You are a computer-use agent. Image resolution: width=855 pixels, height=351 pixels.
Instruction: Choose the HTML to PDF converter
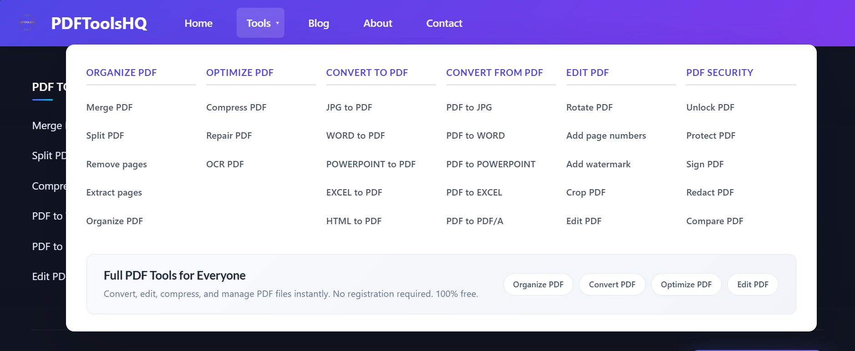tap(354, 221)
